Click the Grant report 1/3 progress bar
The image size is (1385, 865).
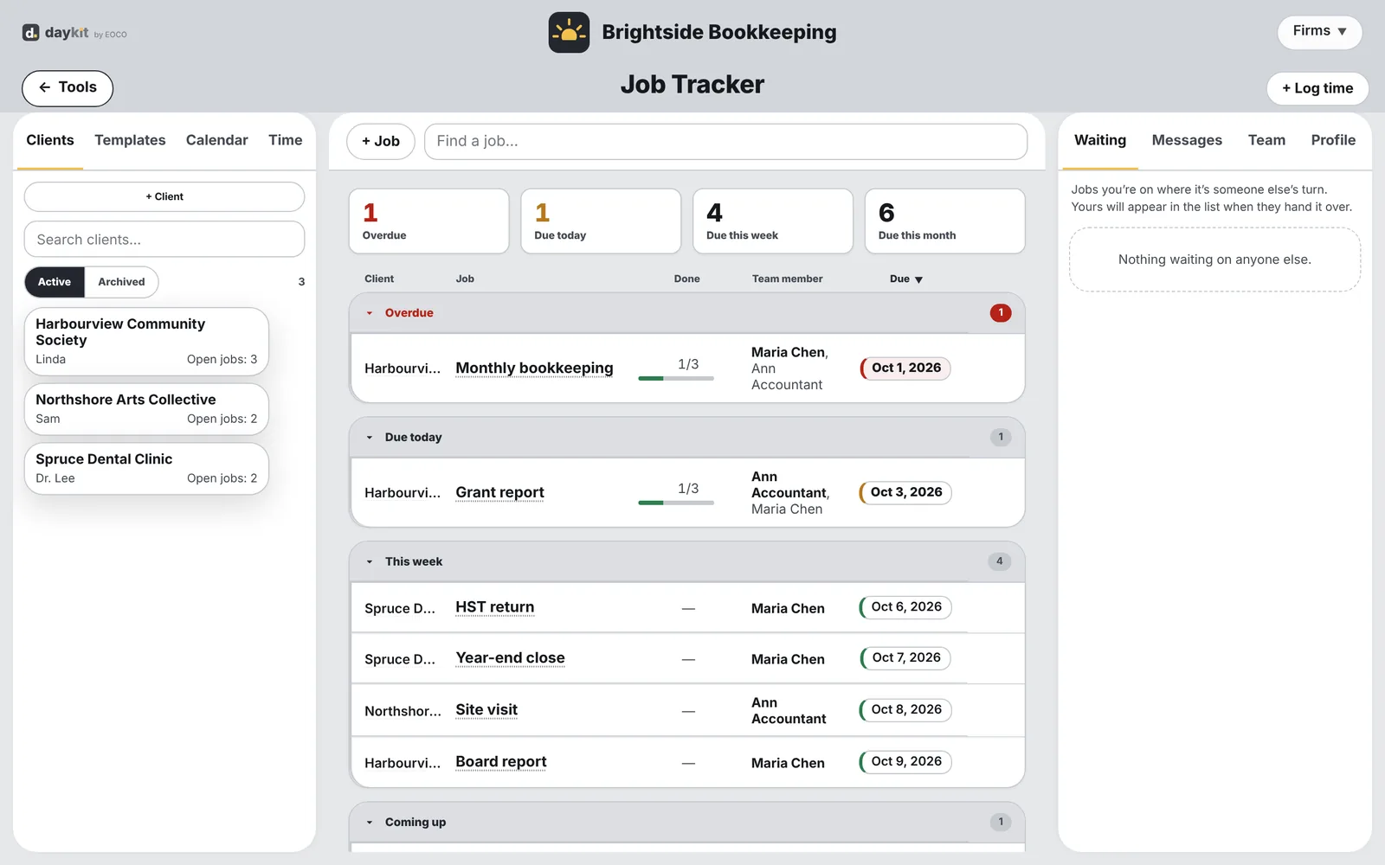coord(676,503)
